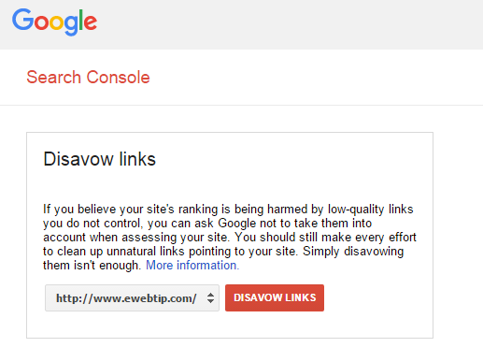483x362 pixels.
Task: Click the green l in Google logo
Action: click(81, 20)
